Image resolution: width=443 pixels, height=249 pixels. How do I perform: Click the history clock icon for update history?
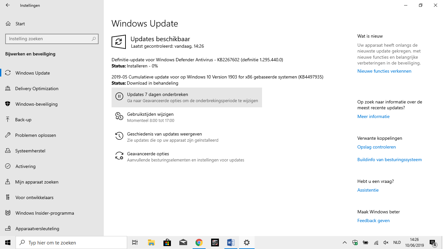click(119, 136)
